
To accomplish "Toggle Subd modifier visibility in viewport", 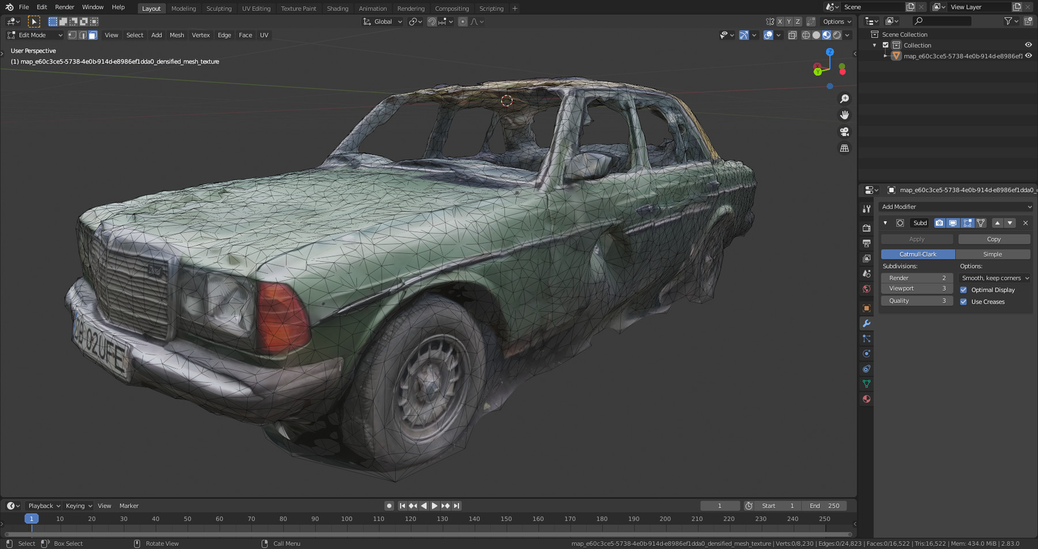I will [953, 223].
